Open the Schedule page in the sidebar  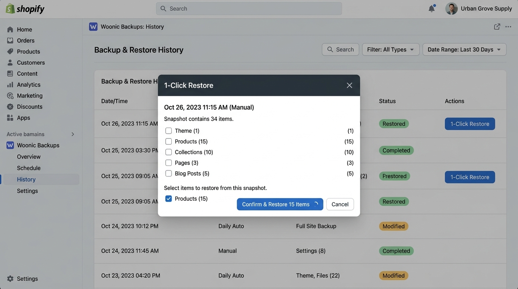coord(29,168)
